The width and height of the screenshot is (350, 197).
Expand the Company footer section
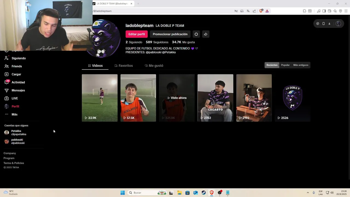tap(10, 153)
